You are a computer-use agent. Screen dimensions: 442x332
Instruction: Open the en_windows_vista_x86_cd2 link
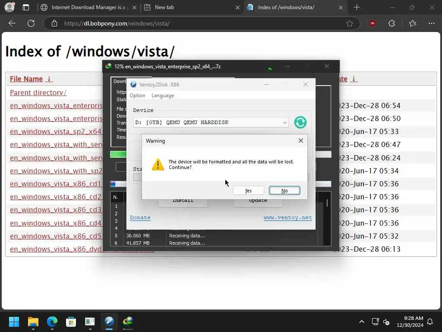[x=56, y=197]
